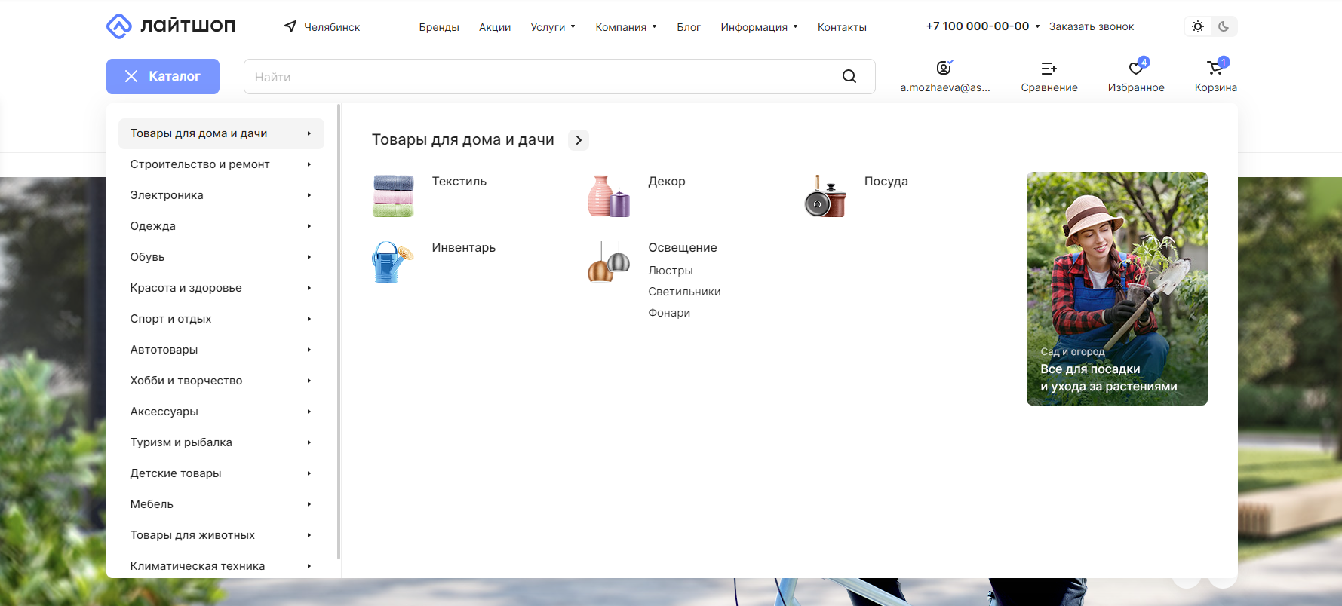The height and width of the screenshot is (606, 1342).
Task: Open the Текстиль subcategory link
Action: click(459, 182)
